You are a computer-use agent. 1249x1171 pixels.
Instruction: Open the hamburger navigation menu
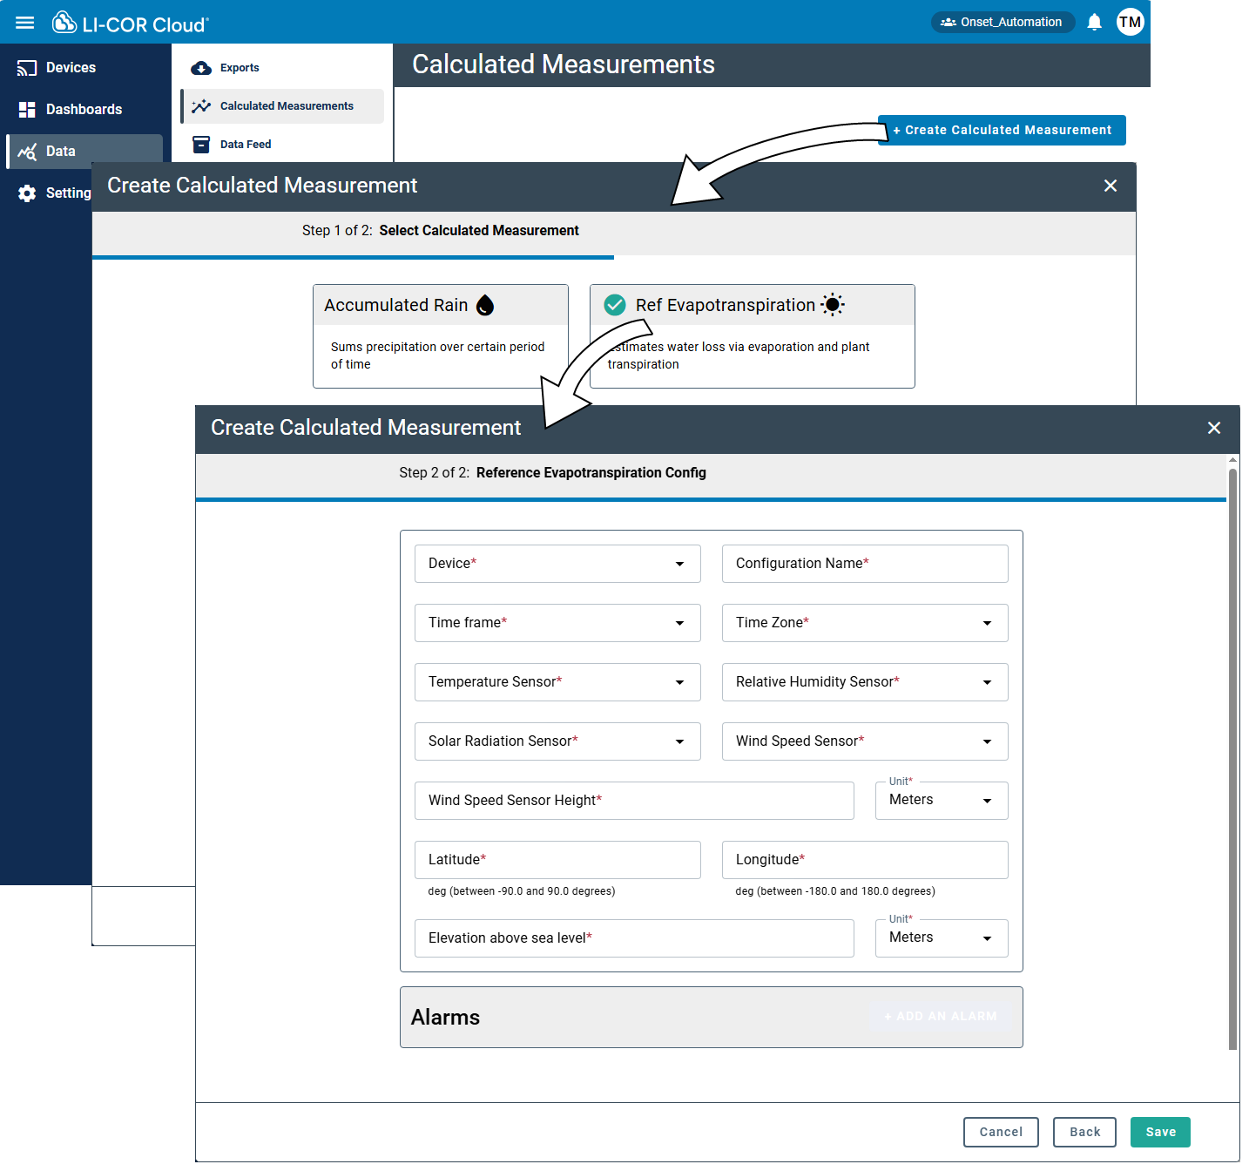(25, 23)
